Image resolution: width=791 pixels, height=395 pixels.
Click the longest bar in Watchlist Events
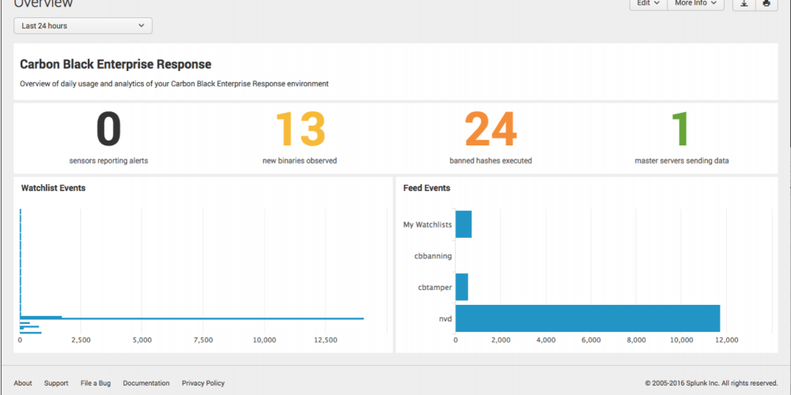[191, 318]
